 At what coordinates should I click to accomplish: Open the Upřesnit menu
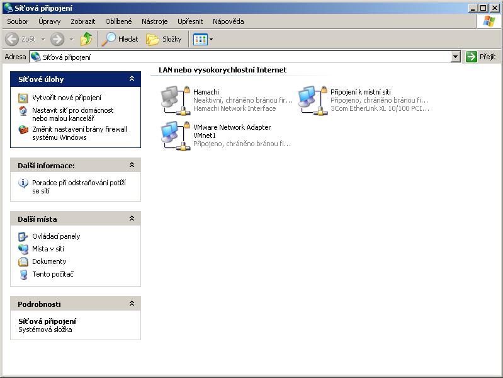tap(189, 21)
